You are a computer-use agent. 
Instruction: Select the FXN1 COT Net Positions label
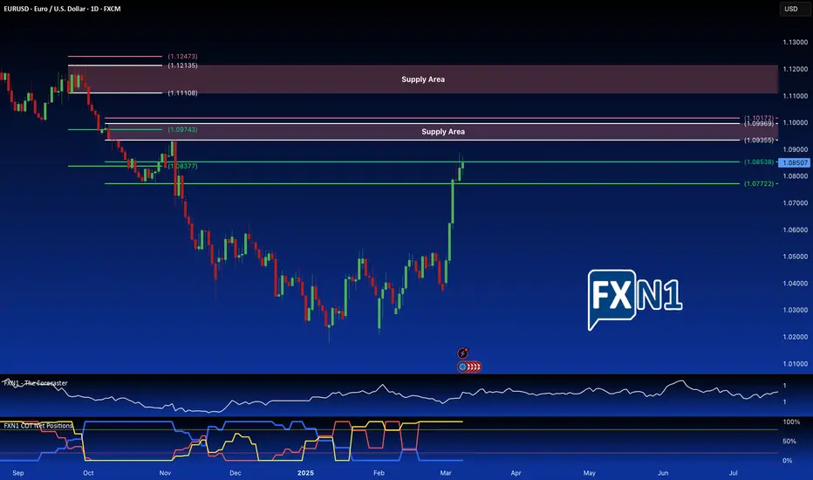click(38, 426)
